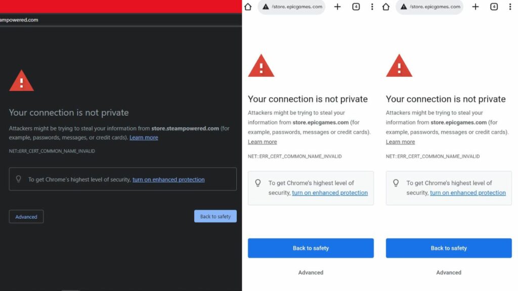Expand Advanced in the middle epicgames warning page
This screenshot has width=518, height=291.
(x=311, y=272)
